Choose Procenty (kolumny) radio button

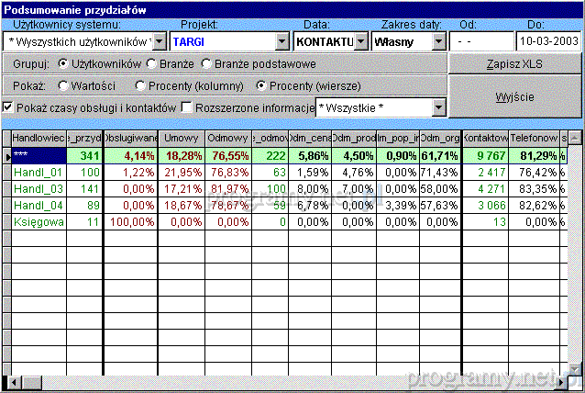(140, 86)
